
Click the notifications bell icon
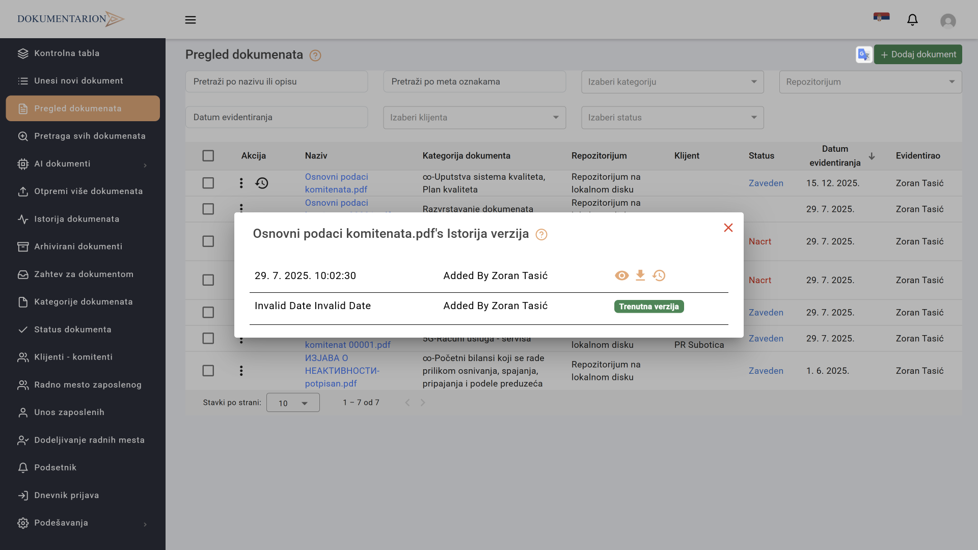pos(912,20)
